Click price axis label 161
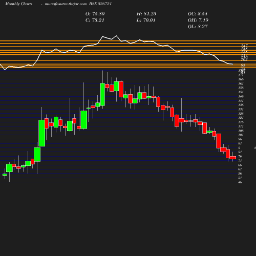The width and height of the screenshot is (256, 256). 241,83
